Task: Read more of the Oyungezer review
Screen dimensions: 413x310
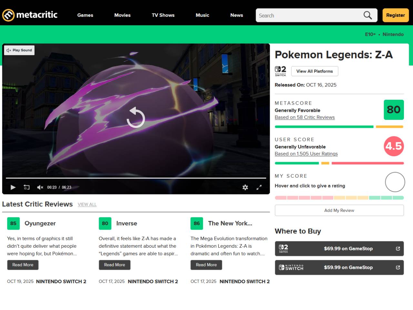Action: click(x=23, y=265)
